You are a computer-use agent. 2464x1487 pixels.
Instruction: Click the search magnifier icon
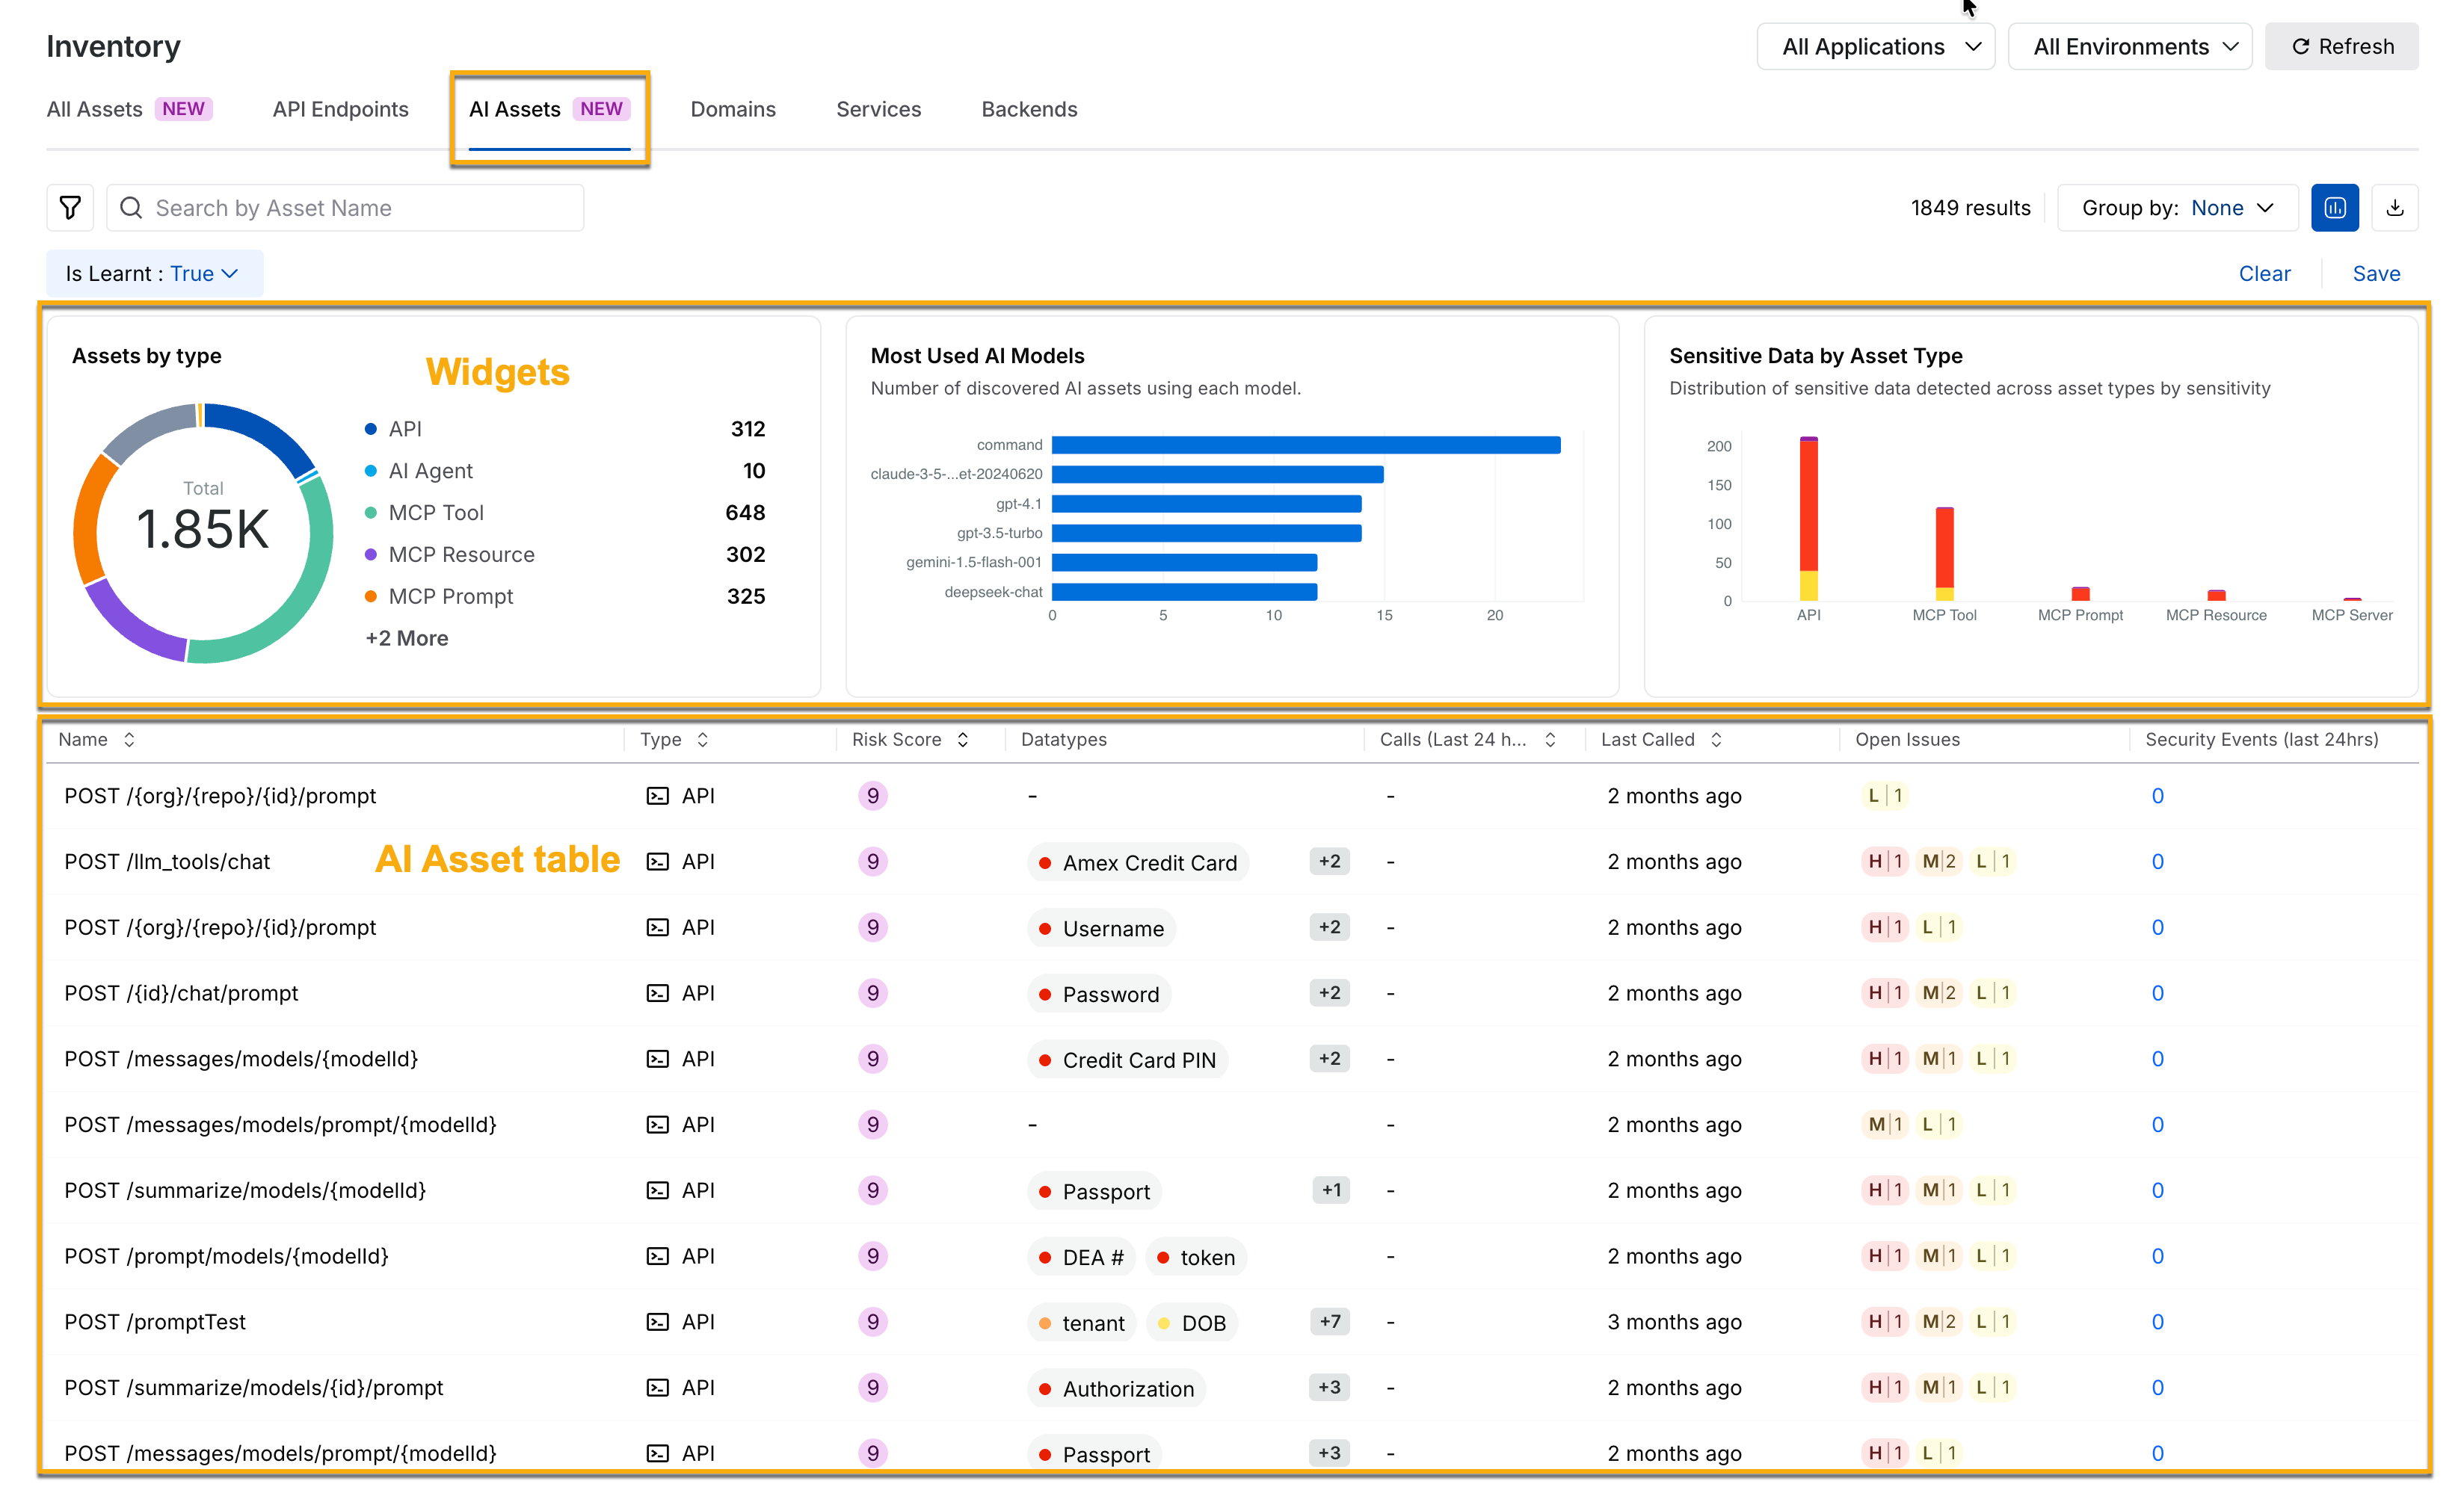[x=131, y=208]
